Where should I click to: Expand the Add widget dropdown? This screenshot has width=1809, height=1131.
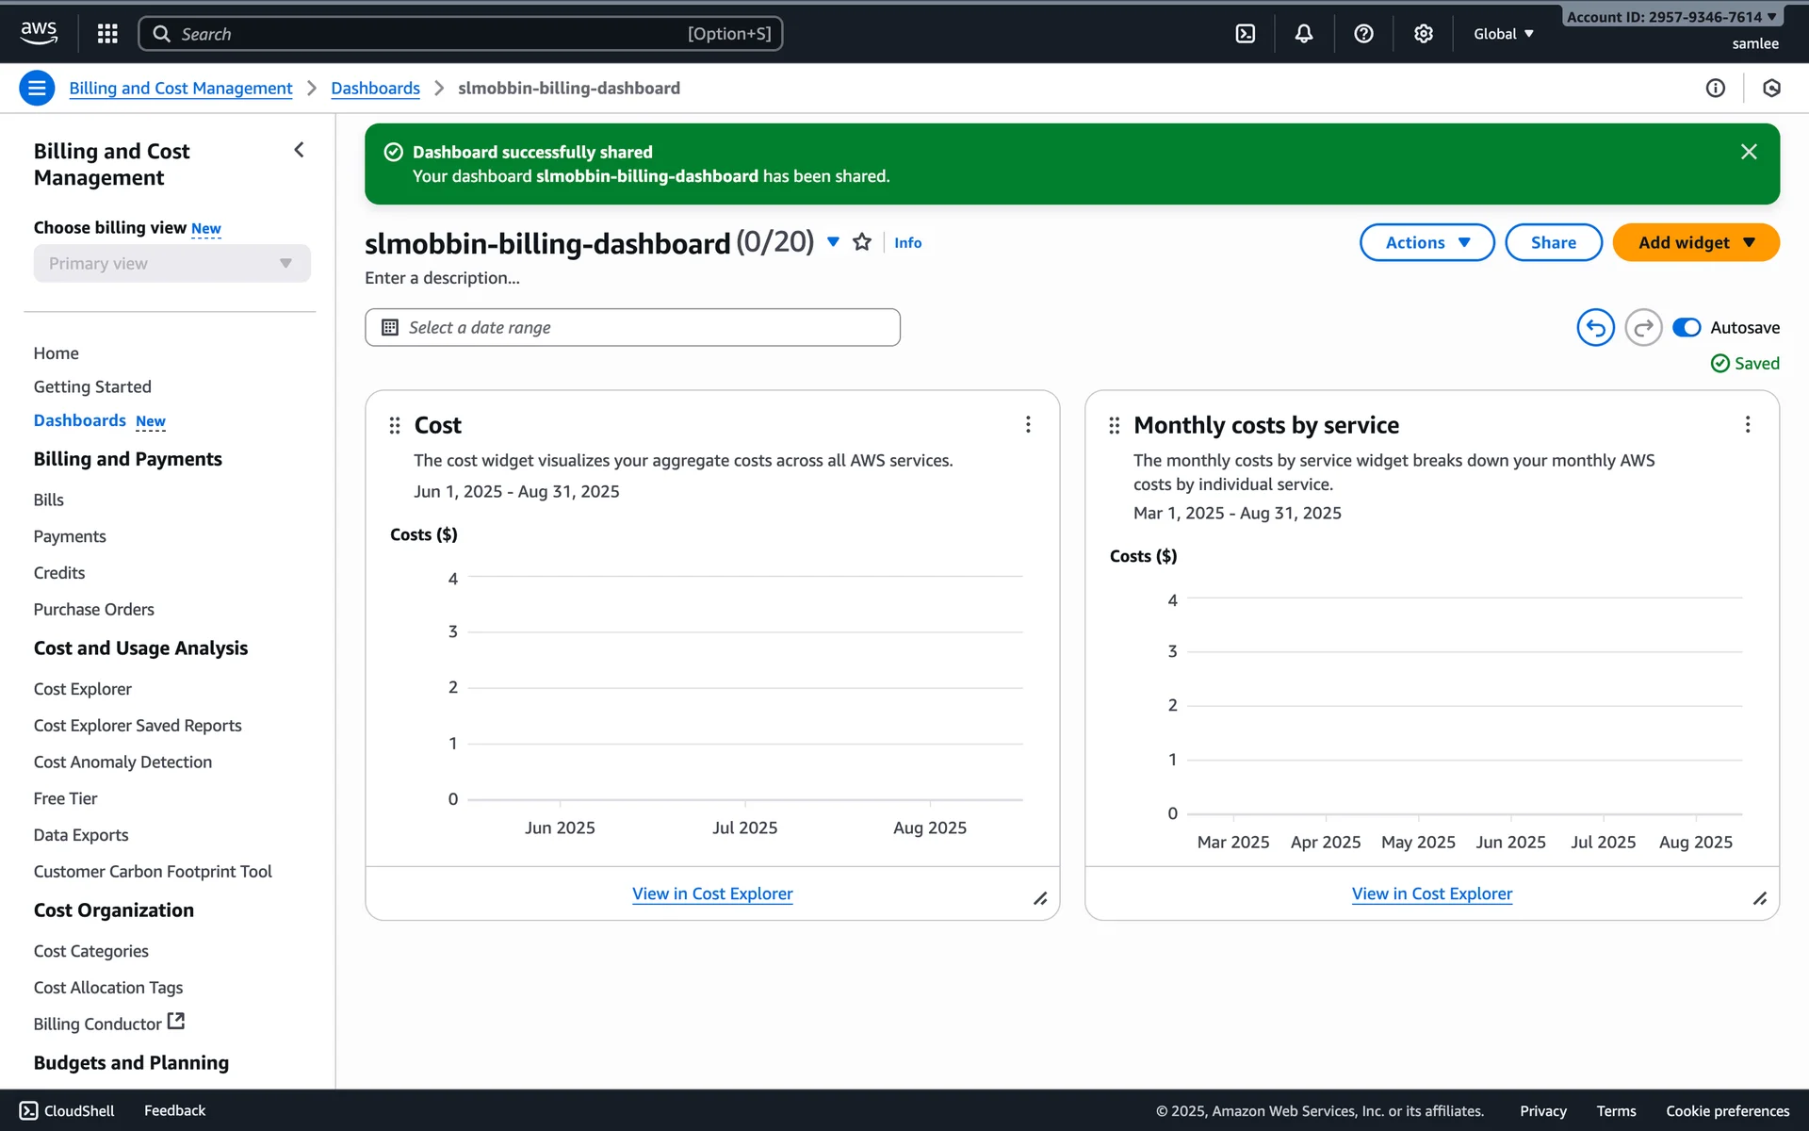(x=1695, y=242)
